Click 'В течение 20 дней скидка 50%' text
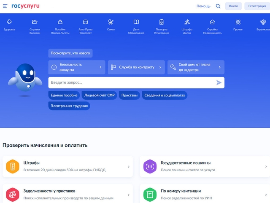 tap(65, 170)
